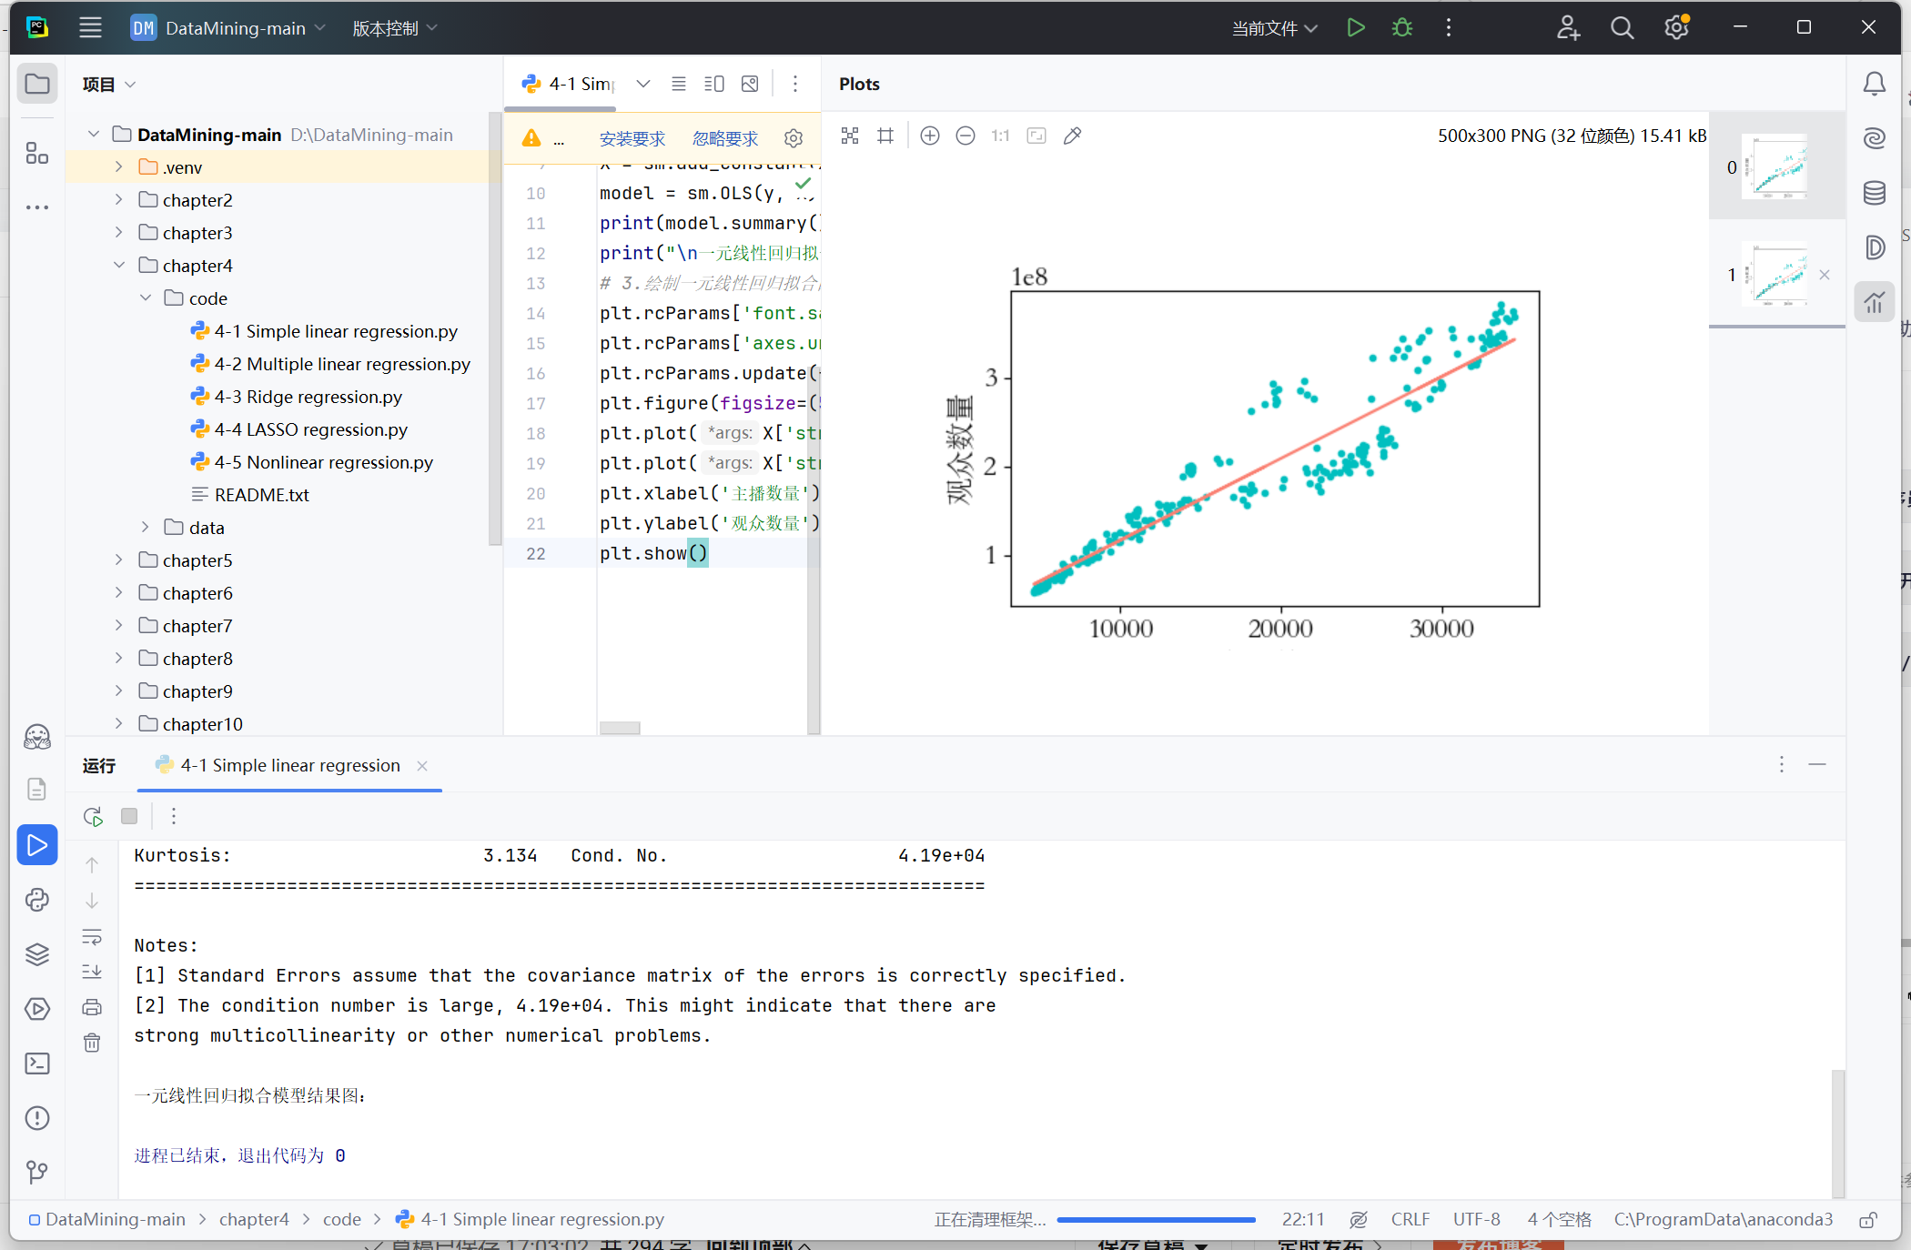Rerun the script from the run panel
Viewport: 1911px width, 1250px height.
pos(92,816)
